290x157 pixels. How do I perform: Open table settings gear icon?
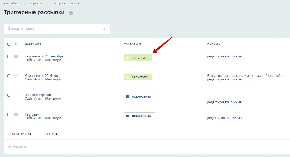(16, 44)
